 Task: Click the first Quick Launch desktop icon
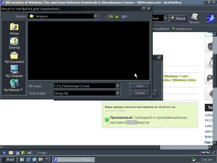click(x=22, y=159)
